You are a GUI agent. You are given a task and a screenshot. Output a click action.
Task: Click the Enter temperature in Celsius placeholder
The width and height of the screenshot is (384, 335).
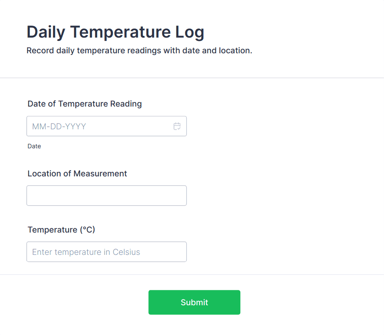(86, 252)
